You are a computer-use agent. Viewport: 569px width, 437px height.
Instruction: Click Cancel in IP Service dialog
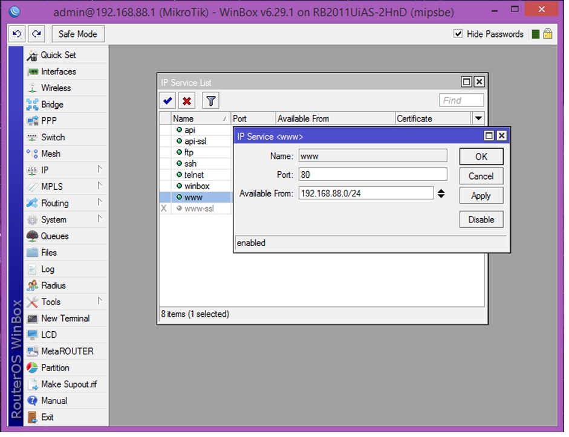[x=481, y=176]
